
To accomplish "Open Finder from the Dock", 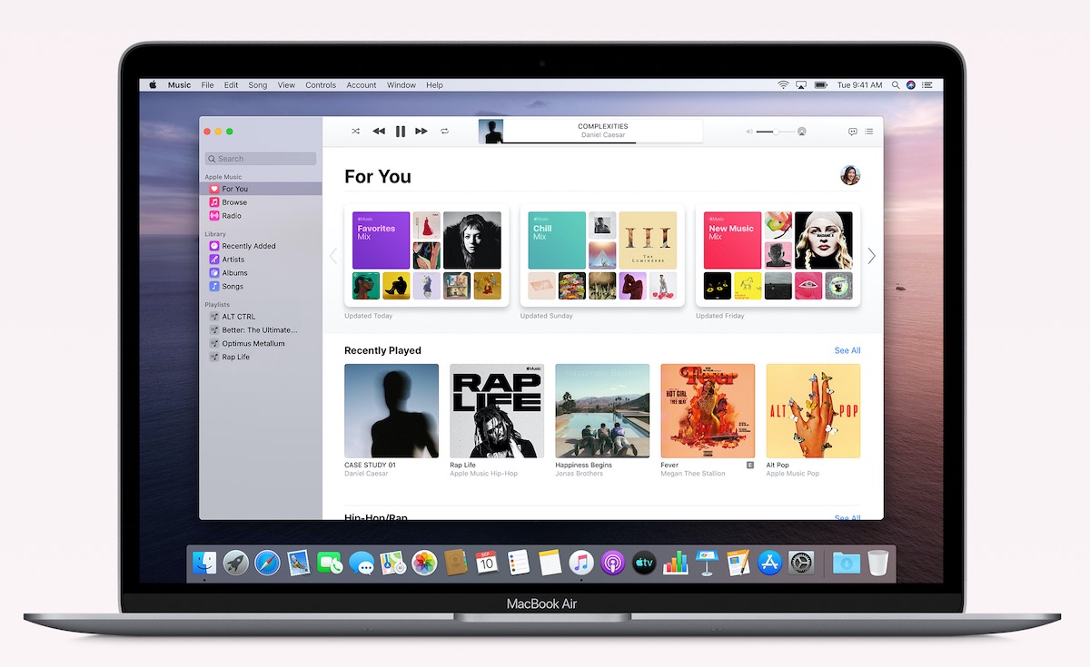I will pyautogui.click(x=204, y=564).
